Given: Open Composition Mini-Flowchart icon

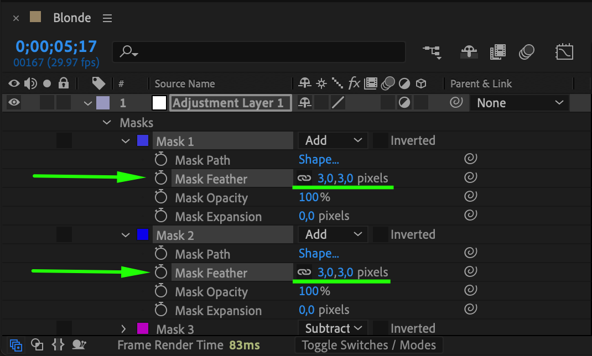Looking at the screenshot, I should (x=432, y=52).
